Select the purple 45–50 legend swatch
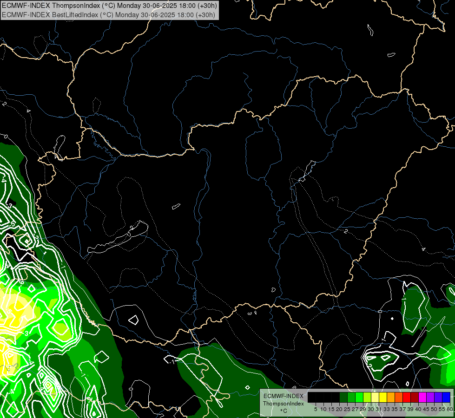The height and width of the screenshot is (418, 455). pyautogui.click(x=431, y=397)
